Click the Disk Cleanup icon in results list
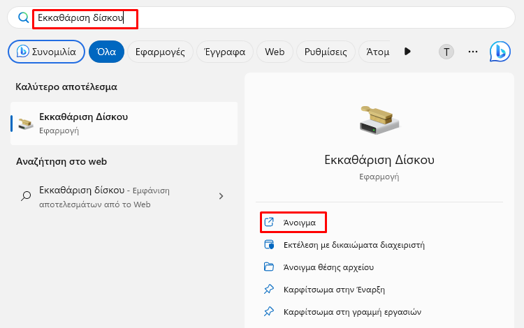This screenshot has width=524, height=328. click(x=26, y=124)
